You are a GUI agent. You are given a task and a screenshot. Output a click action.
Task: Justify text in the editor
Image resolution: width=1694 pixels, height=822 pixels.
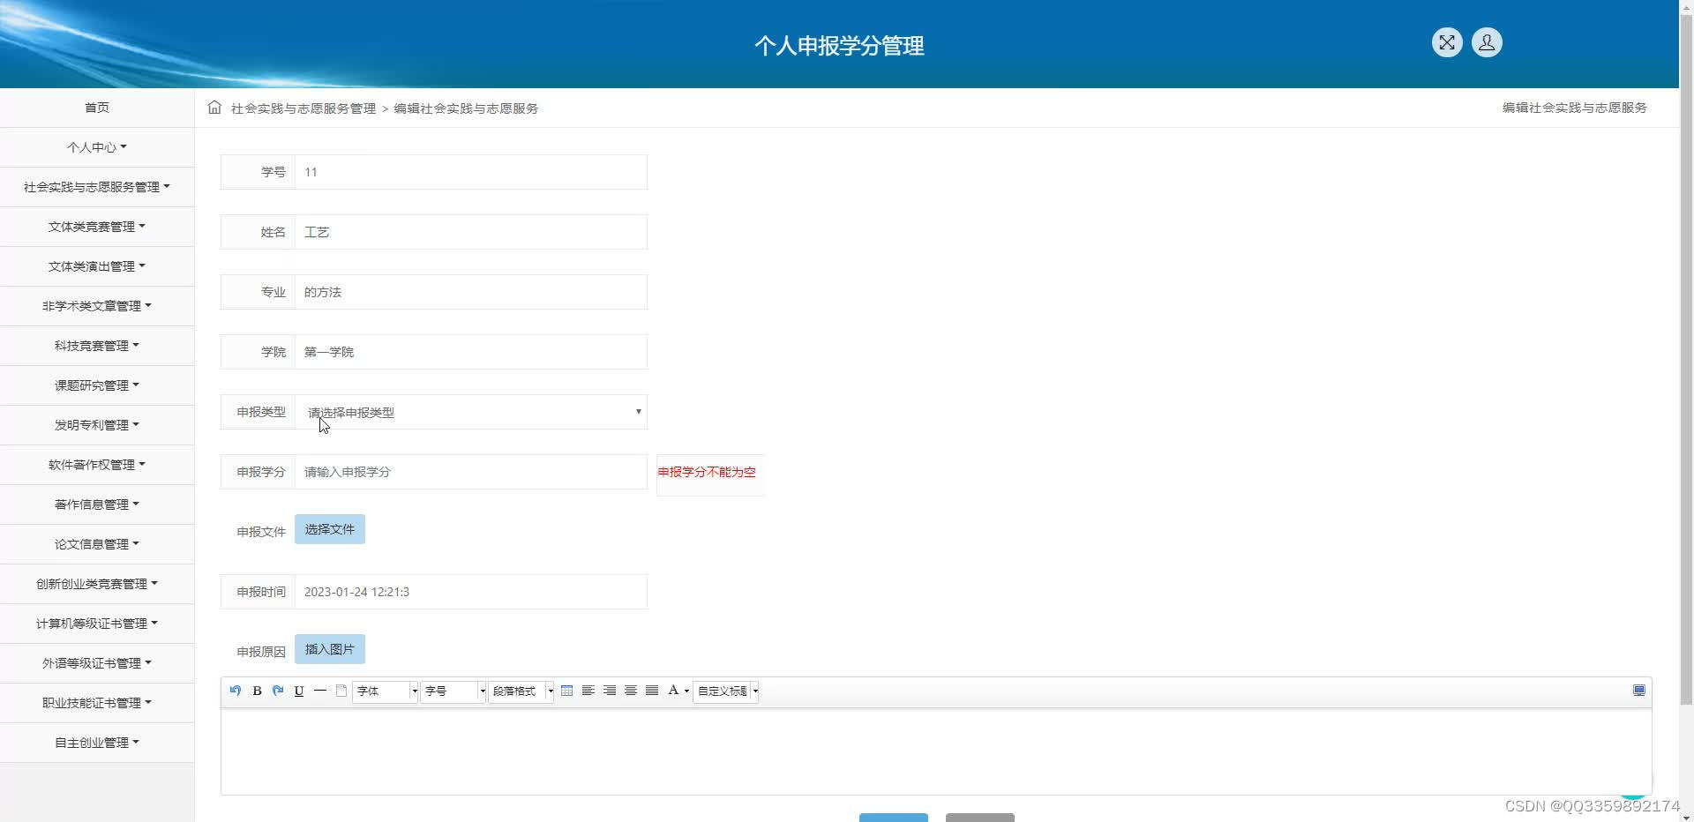coord(652,691)
